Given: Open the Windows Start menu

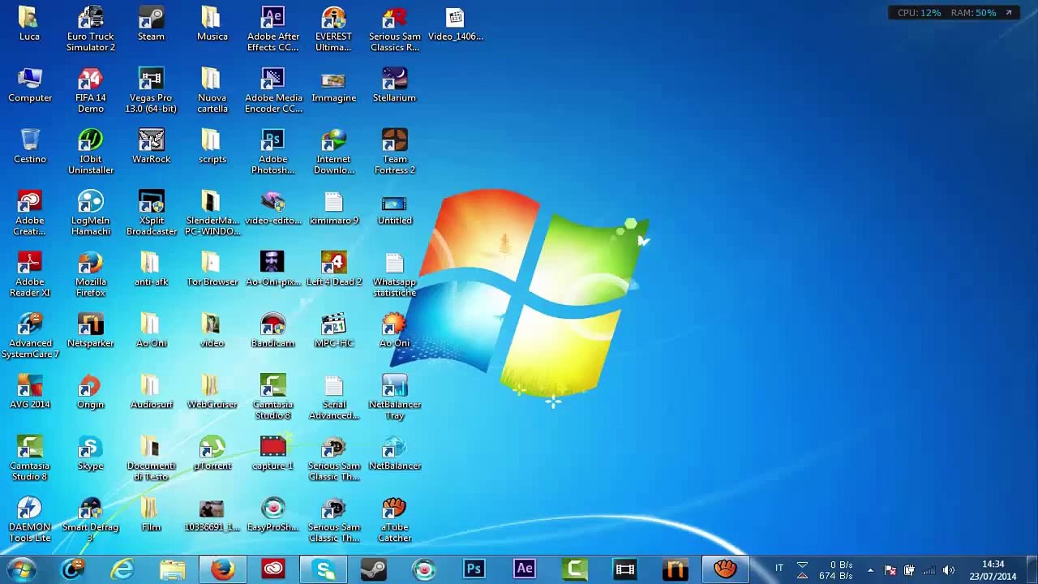Looking at the screenshot, I should [x=22, y=569].
